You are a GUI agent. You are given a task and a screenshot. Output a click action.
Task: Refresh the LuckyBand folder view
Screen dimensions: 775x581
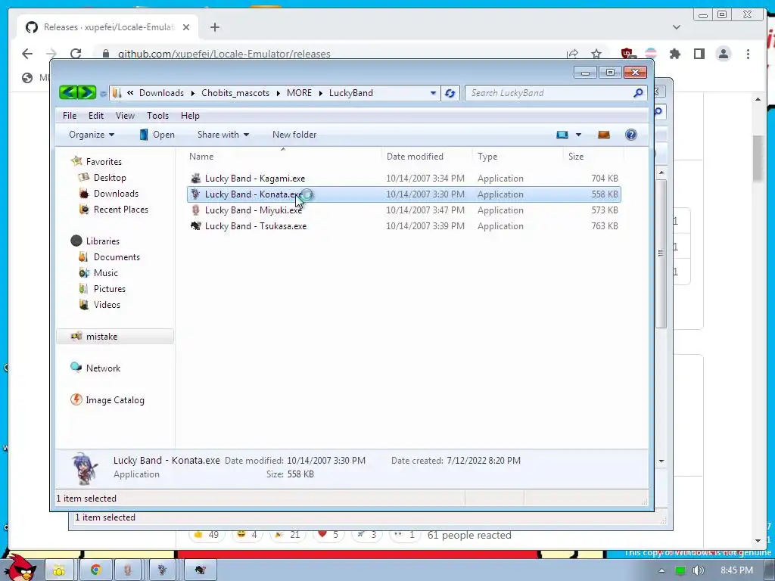450,93
